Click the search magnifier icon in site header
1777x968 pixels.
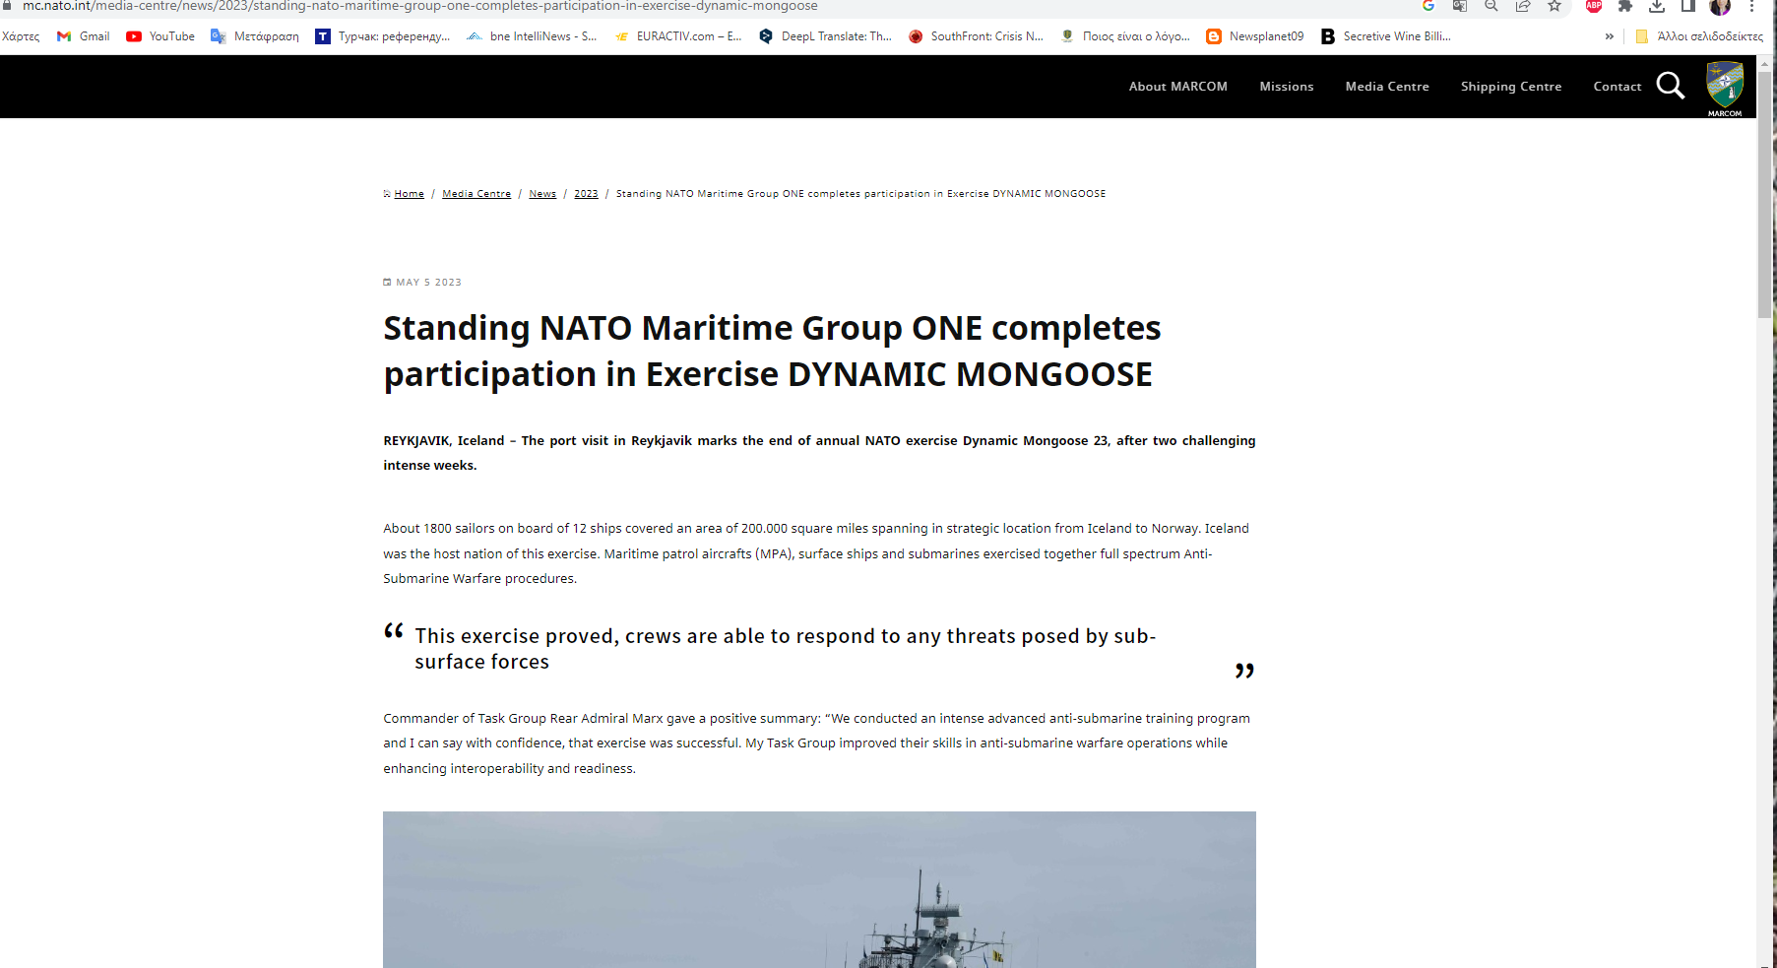[1670, 86]
